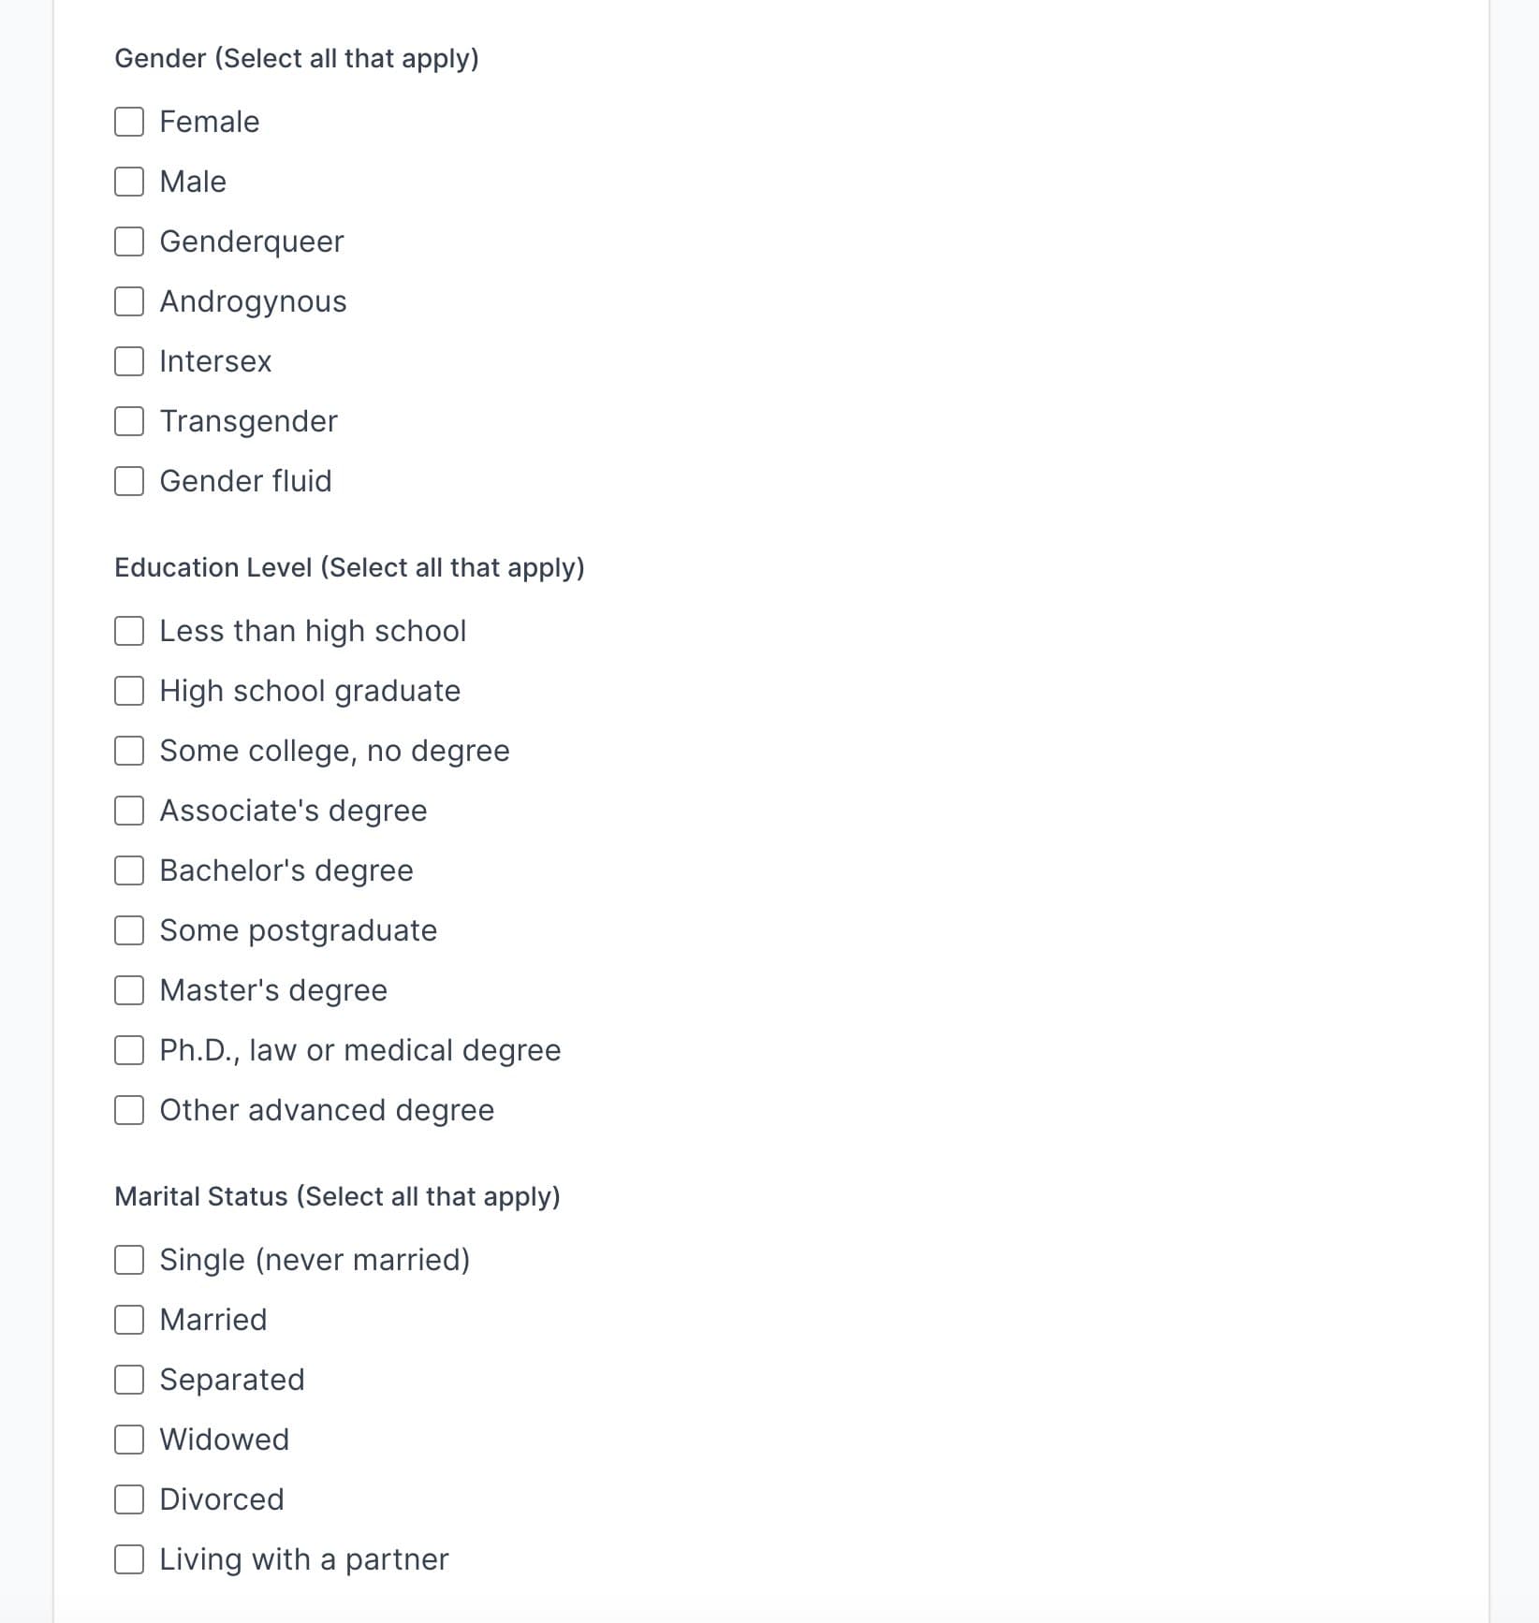Check the Female gender checkbox

click(128, 122)
